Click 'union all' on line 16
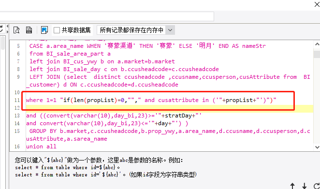The image size is (320, 189). pyautogui.click(x=41, y=146)
